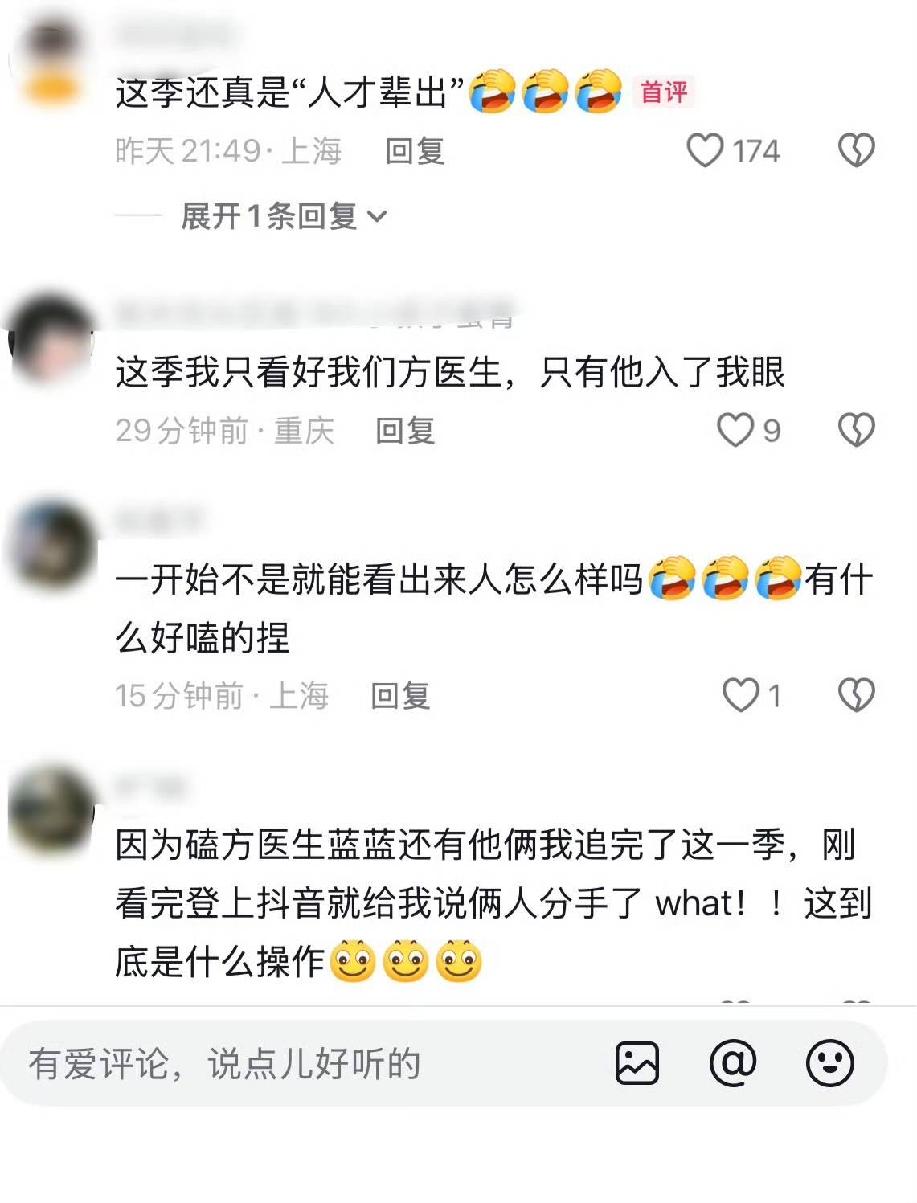Reply to the comment posted 15分钟前 from 上海
Image resolution: width=917 pixels, height=1203 pixels.
pyautogui.click(x=400, y=695)
